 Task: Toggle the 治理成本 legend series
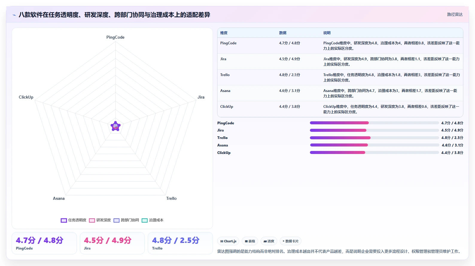(x=153, y=220)
